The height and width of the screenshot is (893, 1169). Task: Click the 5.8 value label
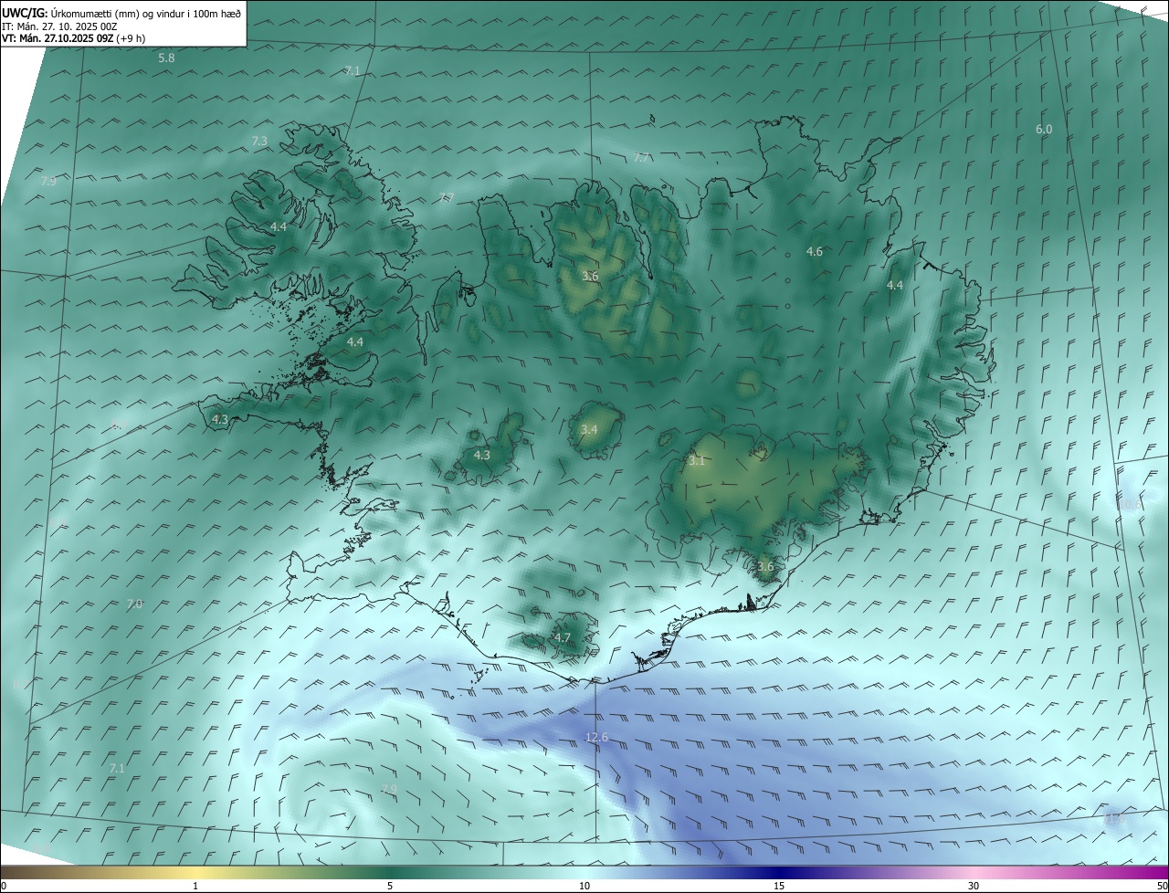click(166, 58)
